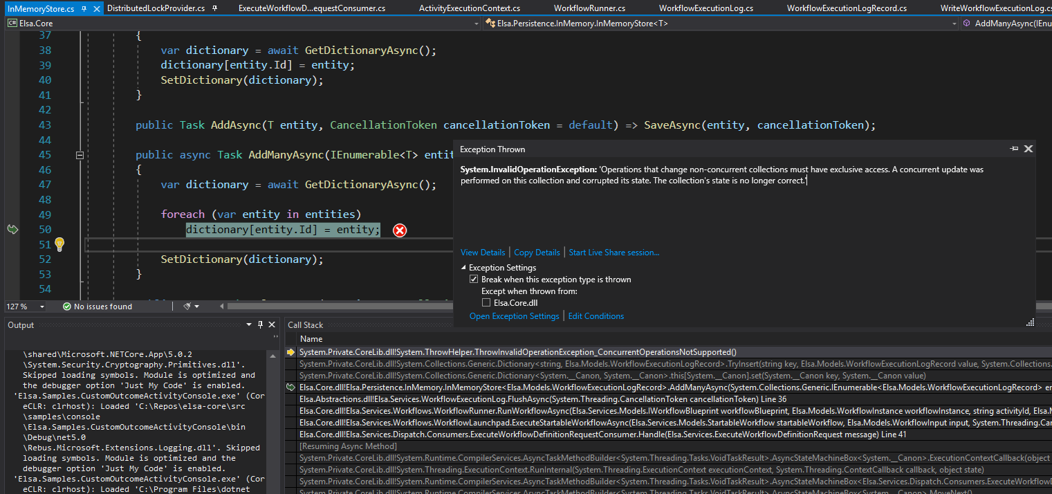Image resolution: width=1052 pixels, height=494 pixels.
Task: Open View Details link
Action: click(x=483, y=253)
